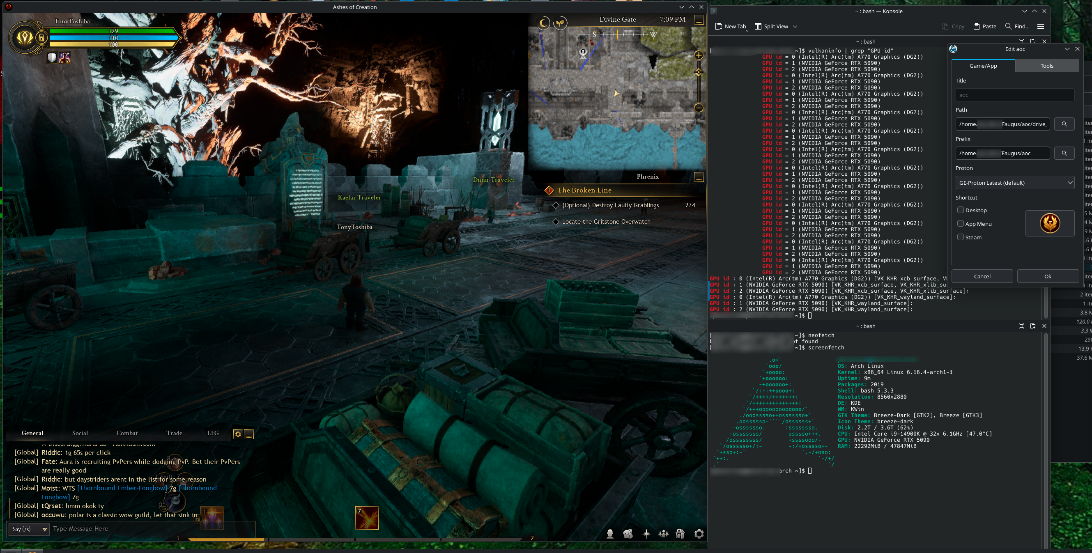Minimize the chat window with underscore button
This screenshot has height=553, width=1092.
click(x=249, y=434)
